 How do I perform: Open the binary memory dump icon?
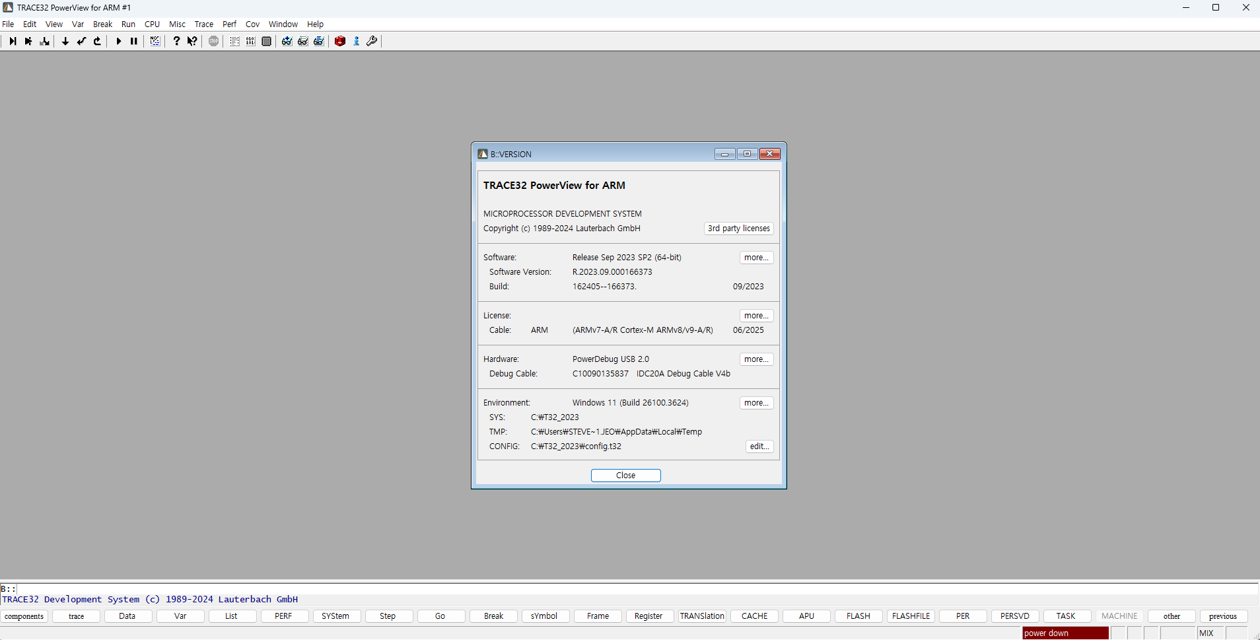click(x=250, y=41)
